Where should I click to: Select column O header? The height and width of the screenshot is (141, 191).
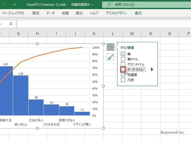click(x=169, y=34)
